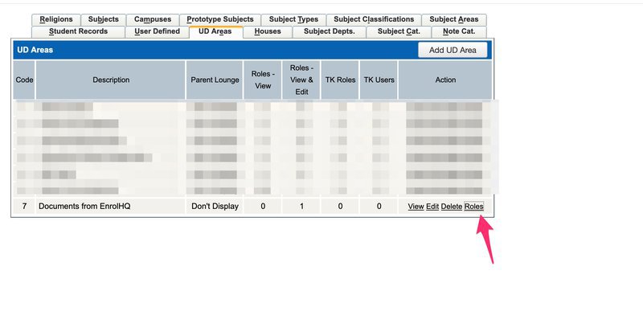Open the Prototype Subjects tab
Screen dimensions: 643x324
pos(219,19)
